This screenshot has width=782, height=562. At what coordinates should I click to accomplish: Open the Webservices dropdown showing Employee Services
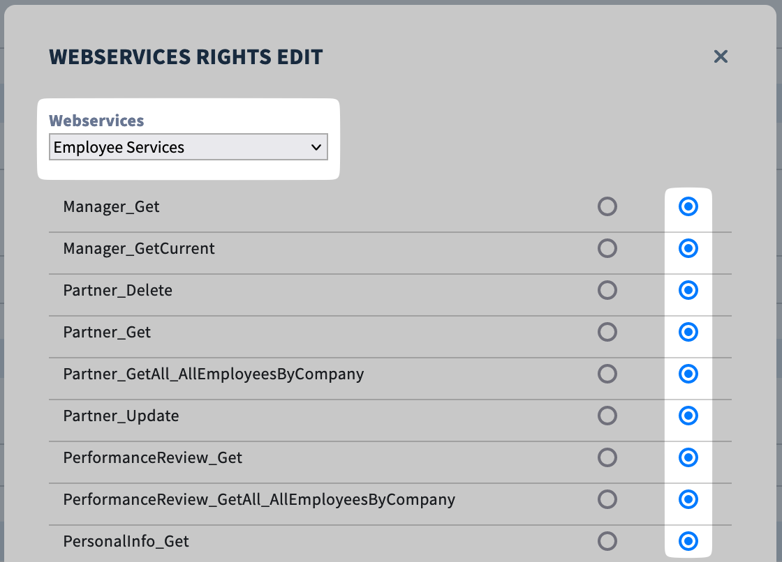[189, 147]
